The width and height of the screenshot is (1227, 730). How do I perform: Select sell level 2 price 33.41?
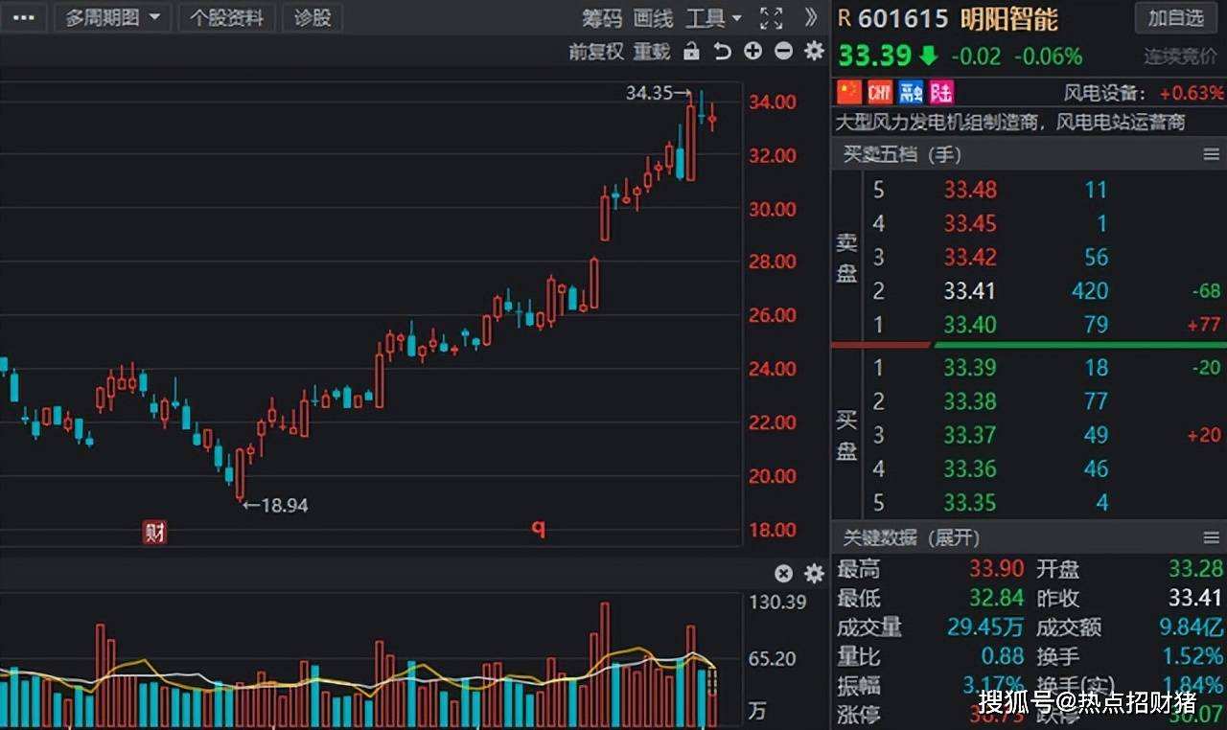click(970, 290)
